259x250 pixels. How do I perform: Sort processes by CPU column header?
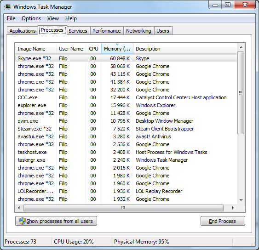click(93, 49)
